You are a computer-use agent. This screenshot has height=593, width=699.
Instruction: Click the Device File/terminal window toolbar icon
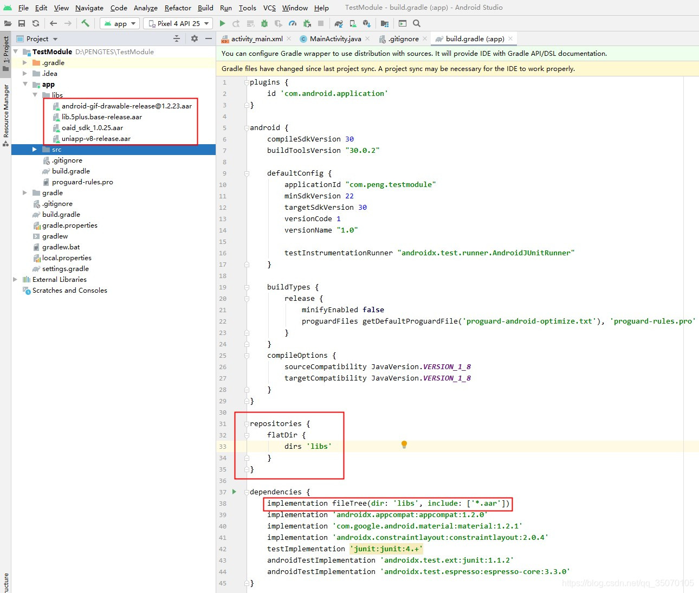403,23
